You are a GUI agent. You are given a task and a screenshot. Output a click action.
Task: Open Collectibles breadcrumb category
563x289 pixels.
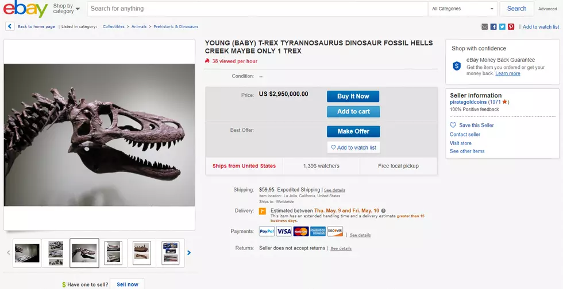click(x=114, y=26)
